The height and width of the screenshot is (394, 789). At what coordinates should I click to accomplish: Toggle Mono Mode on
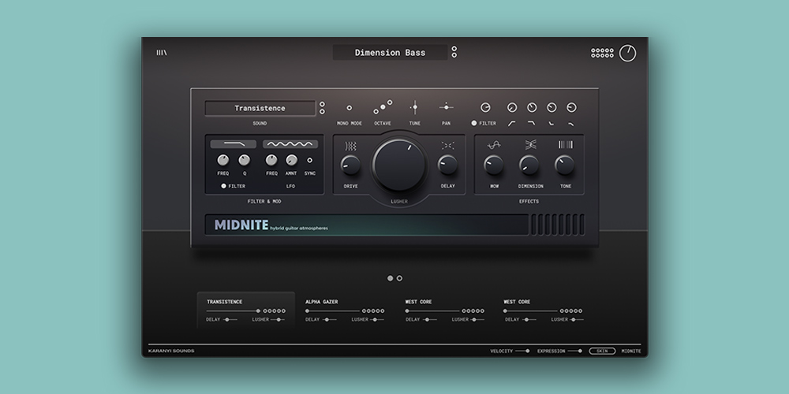[350, 108]
